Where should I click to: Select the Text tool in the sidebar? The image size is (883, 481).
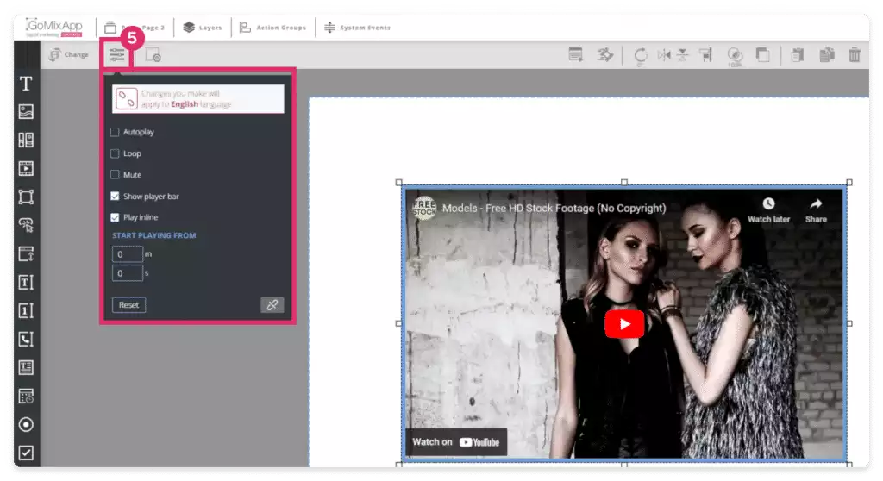click(x=26, y=84)
